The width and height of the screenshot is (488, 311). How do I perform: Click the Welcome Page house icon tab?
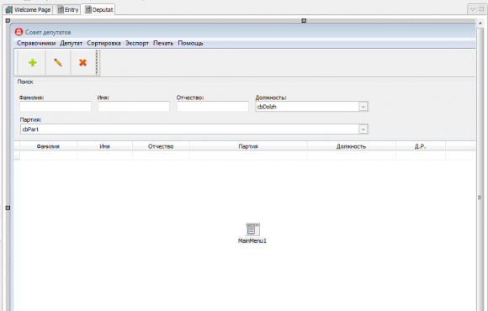click(9, 9)
